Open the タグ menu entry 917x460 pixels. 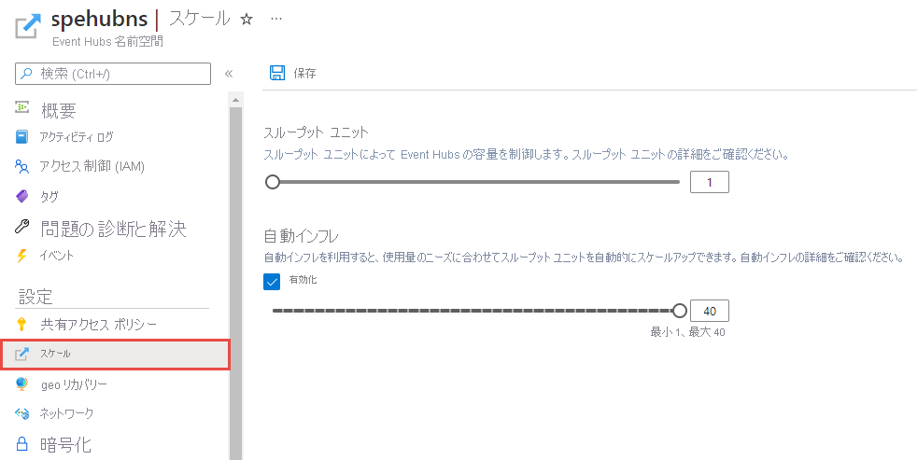(x=49, y=196)
